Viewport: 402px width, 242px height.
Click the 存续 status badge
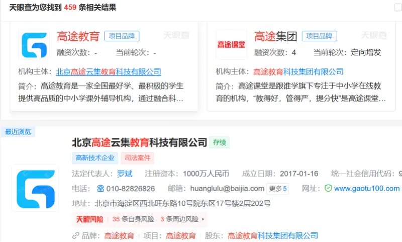220,142
